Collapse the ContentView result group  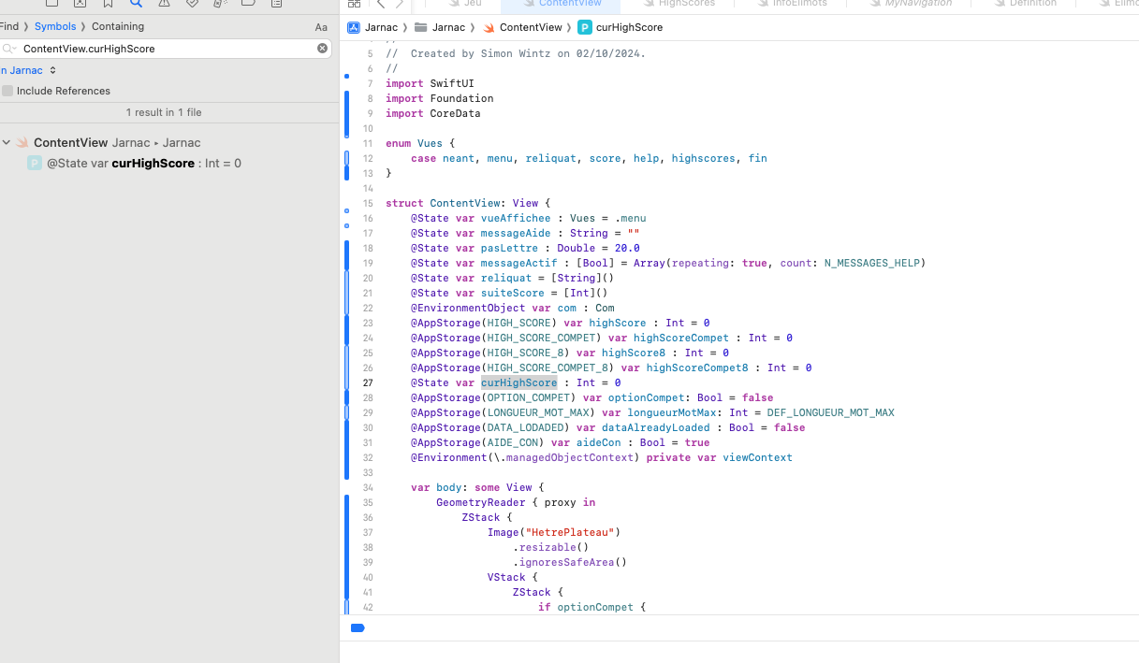click(7, 143)
